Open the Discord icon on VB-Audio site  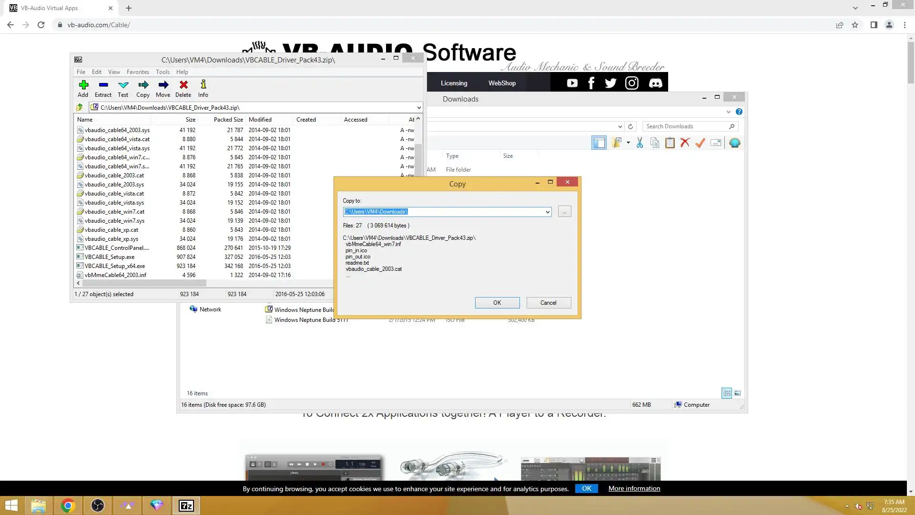pyautogui.click(x=655, y=83)
